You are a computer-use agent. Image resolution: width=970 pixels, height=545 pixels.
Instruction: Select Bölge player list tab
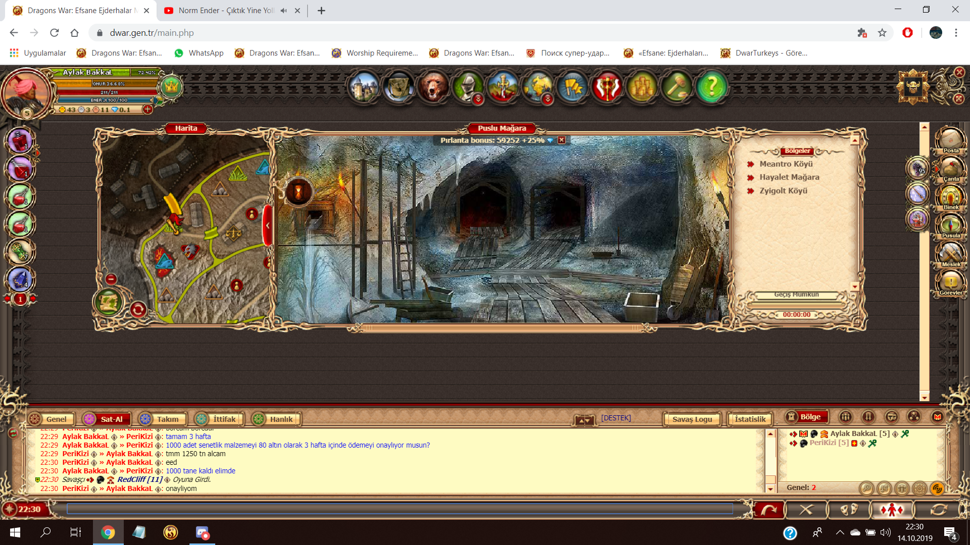point(806,417)
